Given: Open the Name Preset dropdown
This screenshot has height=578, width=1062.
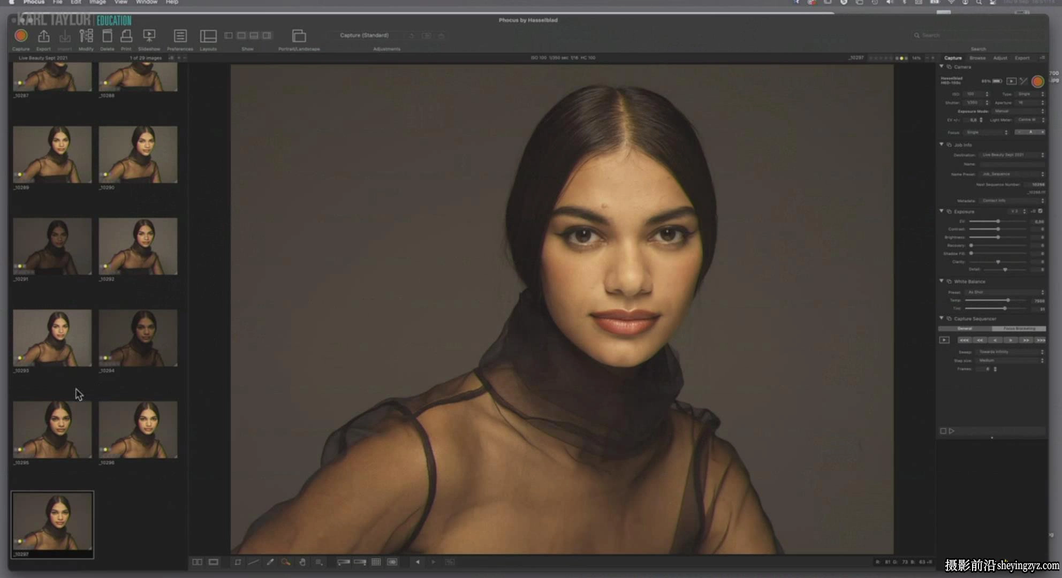Looking at the screenshot, I should tap(1012, 174).
